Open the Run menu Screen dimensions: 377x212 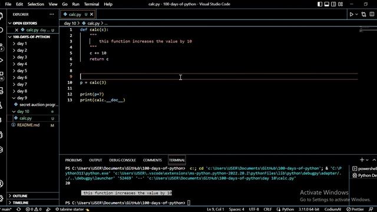(x=75, y=4)
